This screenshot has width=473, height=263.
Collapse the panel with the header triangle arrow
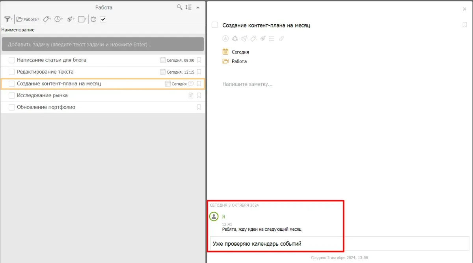[198, 7]
